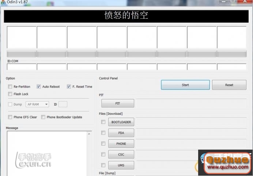Click the BOOTLOADER file button

pyautogui.click(x=121, y=122)
